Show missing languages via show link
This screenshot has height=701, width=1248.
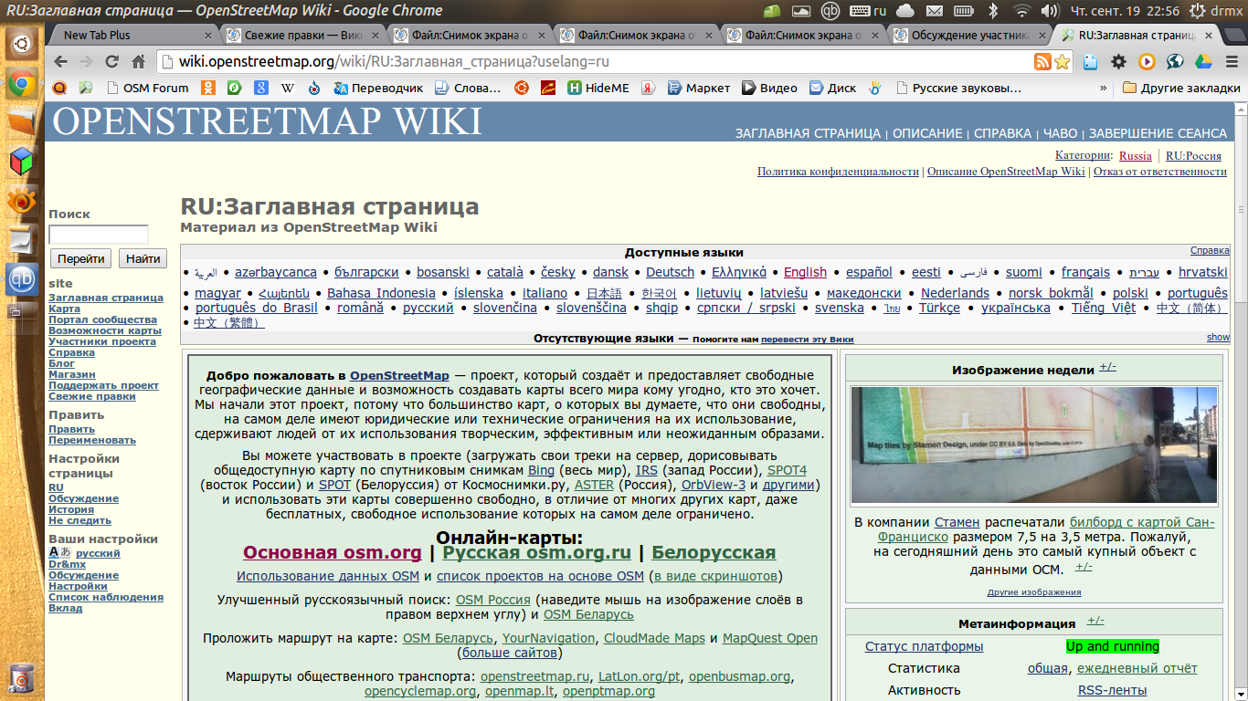point(1218,338)
